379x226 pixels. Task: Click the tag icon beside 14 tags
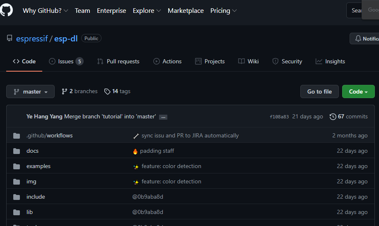[x=107, y=91]
